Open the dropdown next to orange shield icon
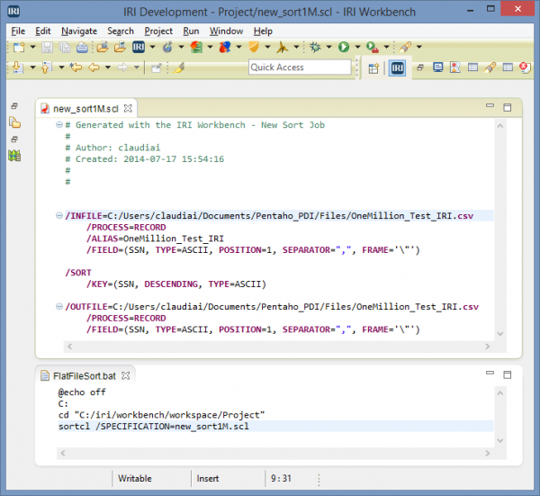Viewport: 540px width, 496px height. pyautogui.click(x=267, y=47)
